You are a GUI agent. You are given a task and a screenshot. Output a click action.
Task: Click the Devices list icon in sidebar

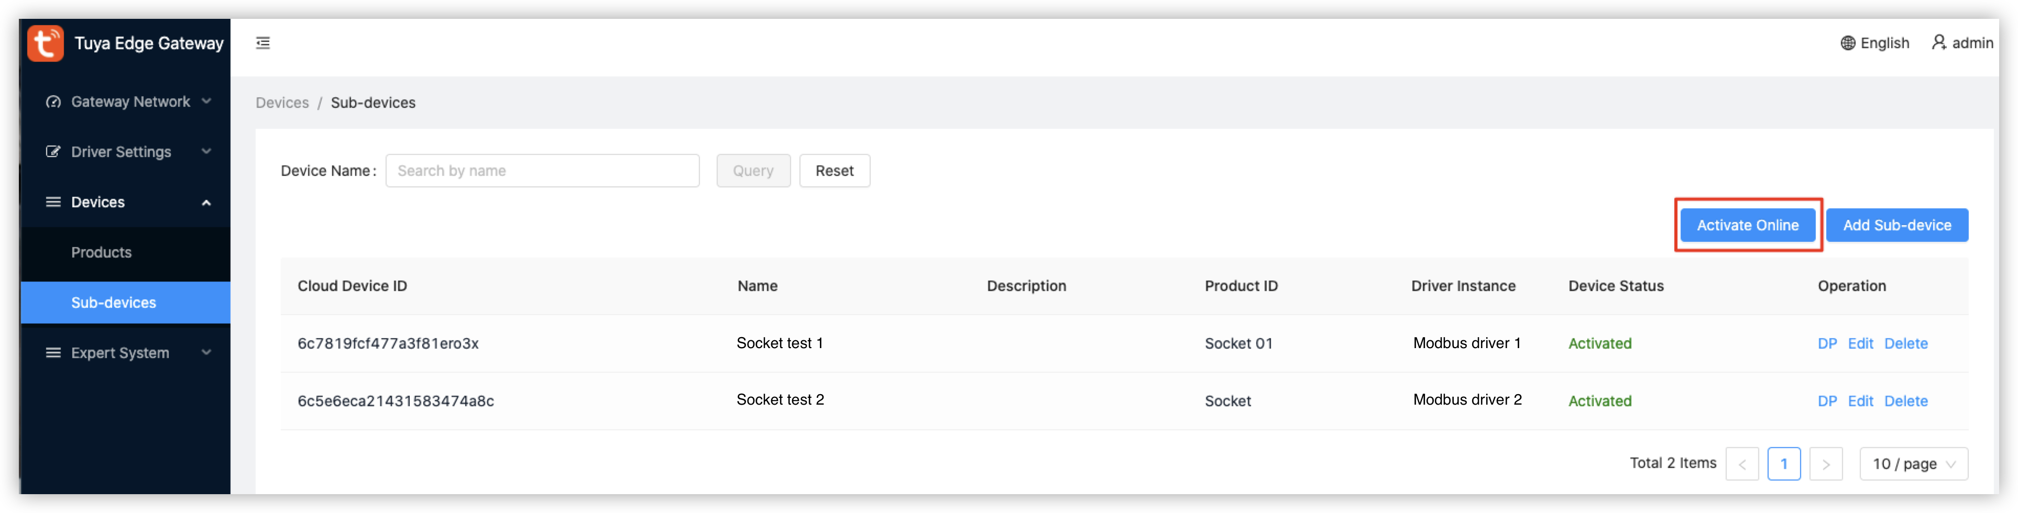pyautogui.click(x=53, y=202)
